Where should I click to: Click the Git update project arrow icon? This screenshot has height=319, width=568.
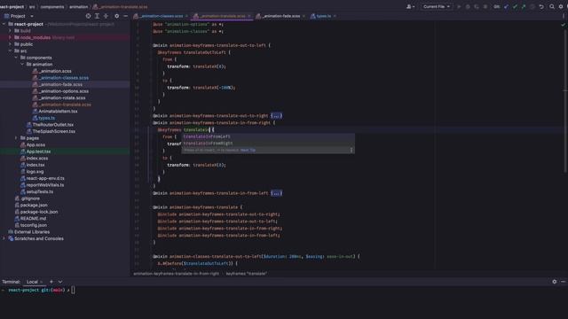[506, 6]
